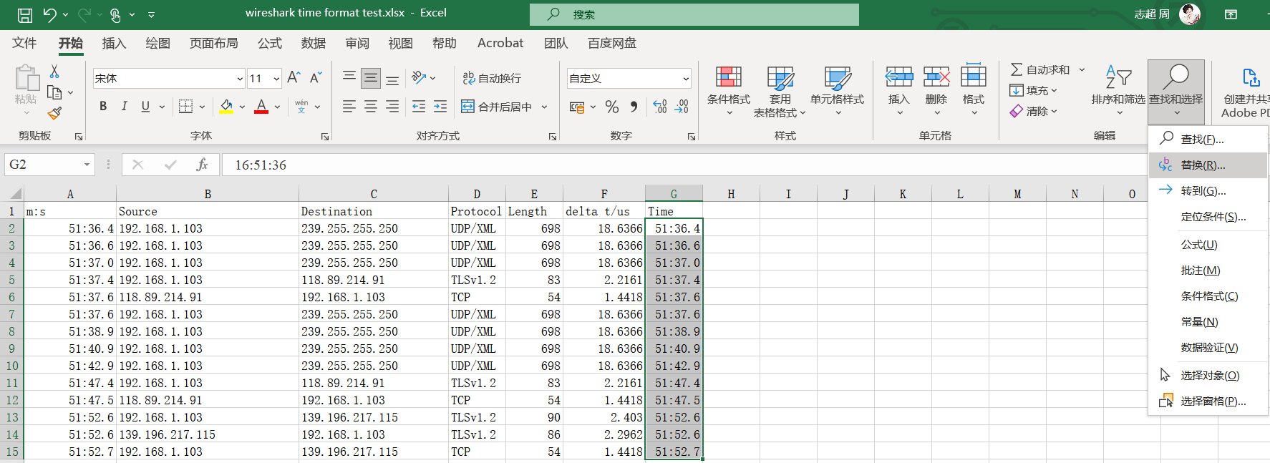The height and width of the screenshot is (463, 1270).
Task: Click the Format cells (格式) icon
Action: (974, 77)
